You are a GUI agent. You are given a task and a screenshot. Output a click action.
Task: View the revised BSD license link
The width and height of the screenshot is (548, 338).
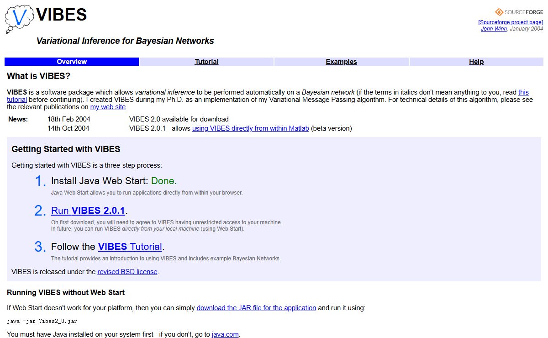click(127, 272)
